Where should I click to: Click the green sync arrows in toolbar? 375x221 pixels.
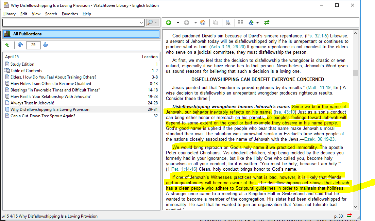coord(267,23)
